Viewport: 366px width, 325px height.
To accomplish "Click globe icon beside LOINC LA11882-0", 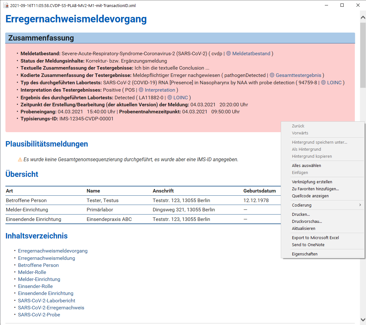I will (169, 97).
